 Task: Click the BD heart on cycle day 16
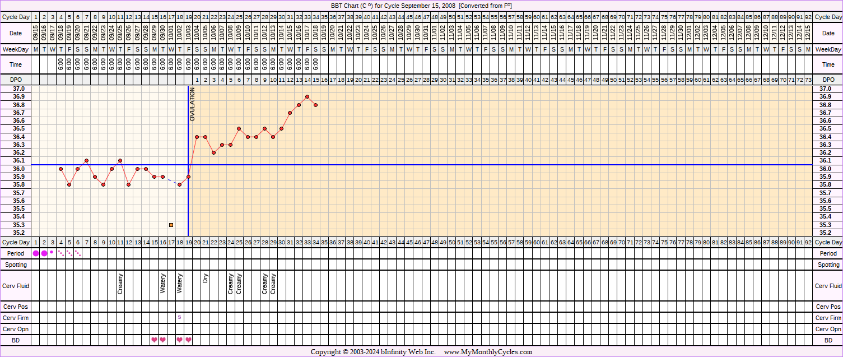pos(162,340)
